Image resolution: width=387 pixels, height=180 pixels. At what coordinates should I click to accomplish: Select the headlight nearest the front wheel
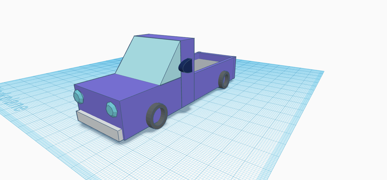(112, 109)
